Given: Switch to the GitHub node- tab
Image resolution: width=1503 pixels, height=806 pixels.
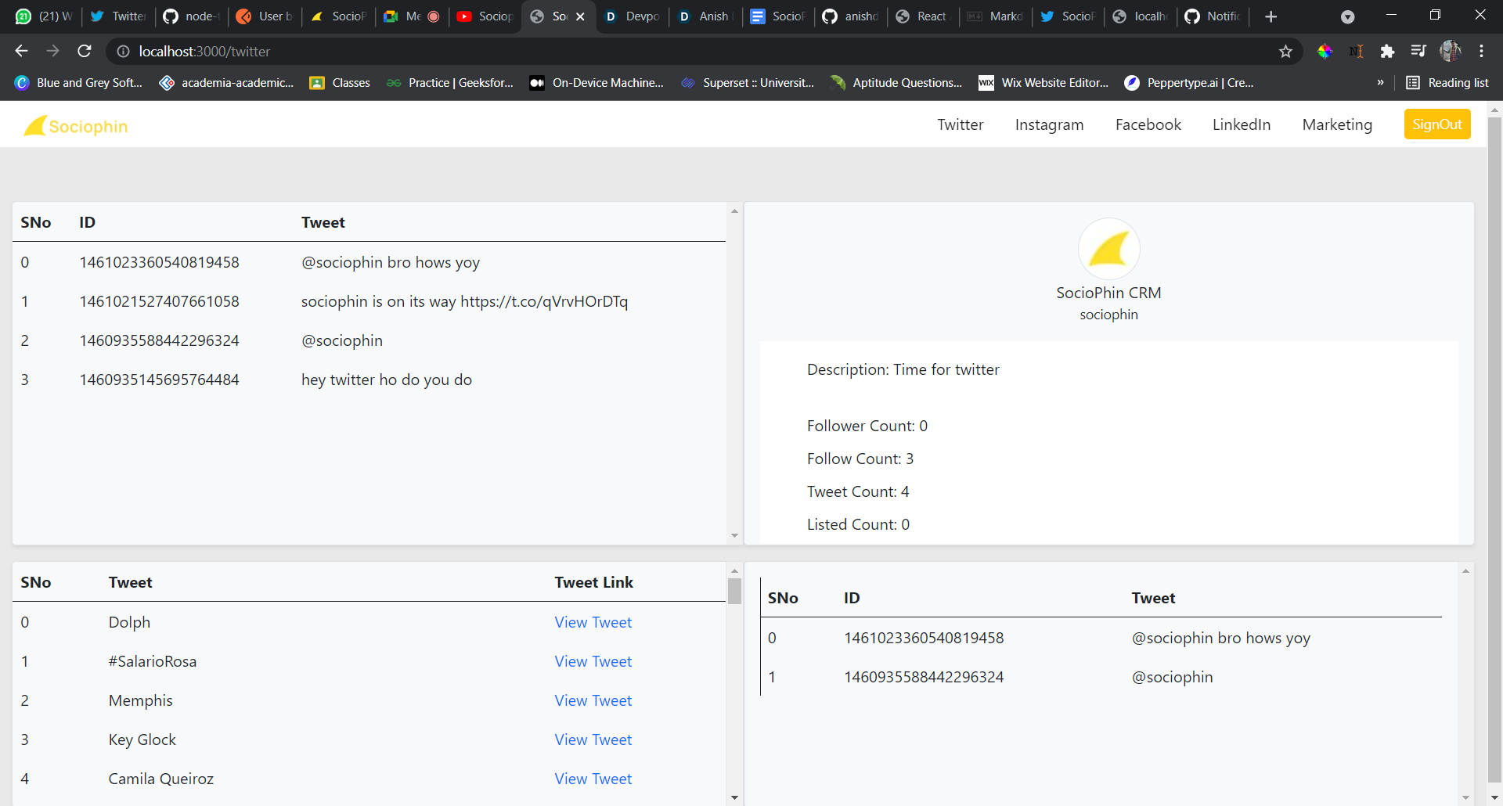Looking at the screenshot, I should (x=191, y=16).
